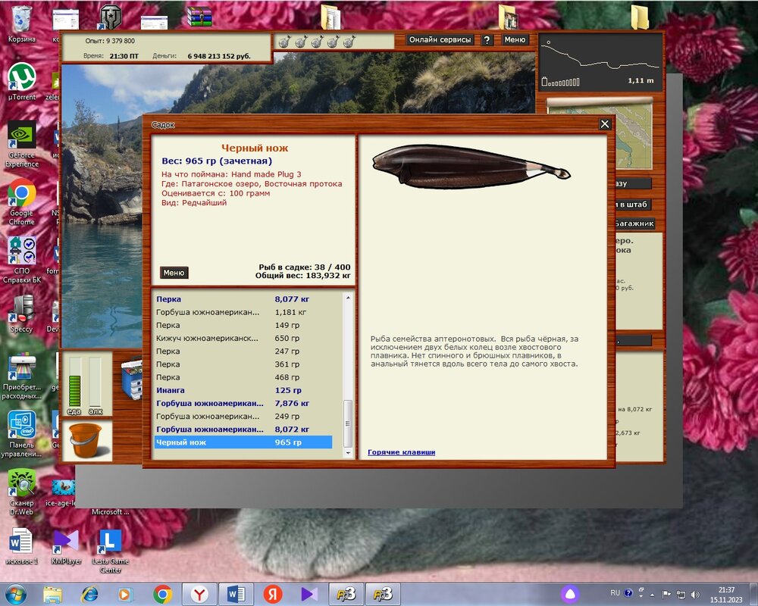Click the question mark help button
The width and height of the screenshot is (758, 606).
487,40
